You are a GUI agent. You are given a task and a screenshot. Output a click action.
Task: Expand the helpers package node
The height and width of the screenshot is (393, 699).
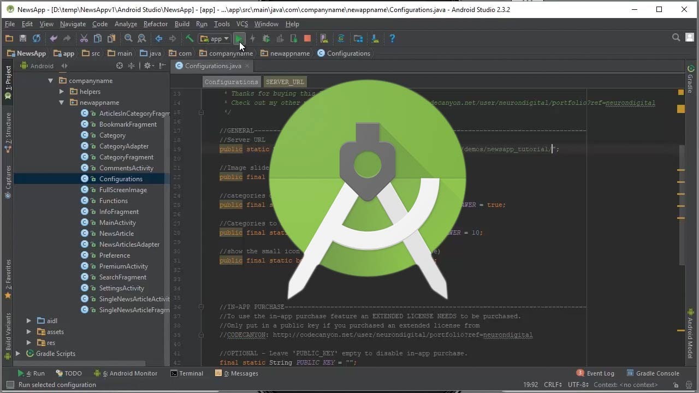point(61,92)
